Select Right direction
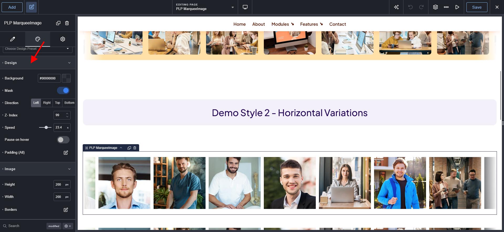Screen dimensions: 504x232 (x=47, y=103)
